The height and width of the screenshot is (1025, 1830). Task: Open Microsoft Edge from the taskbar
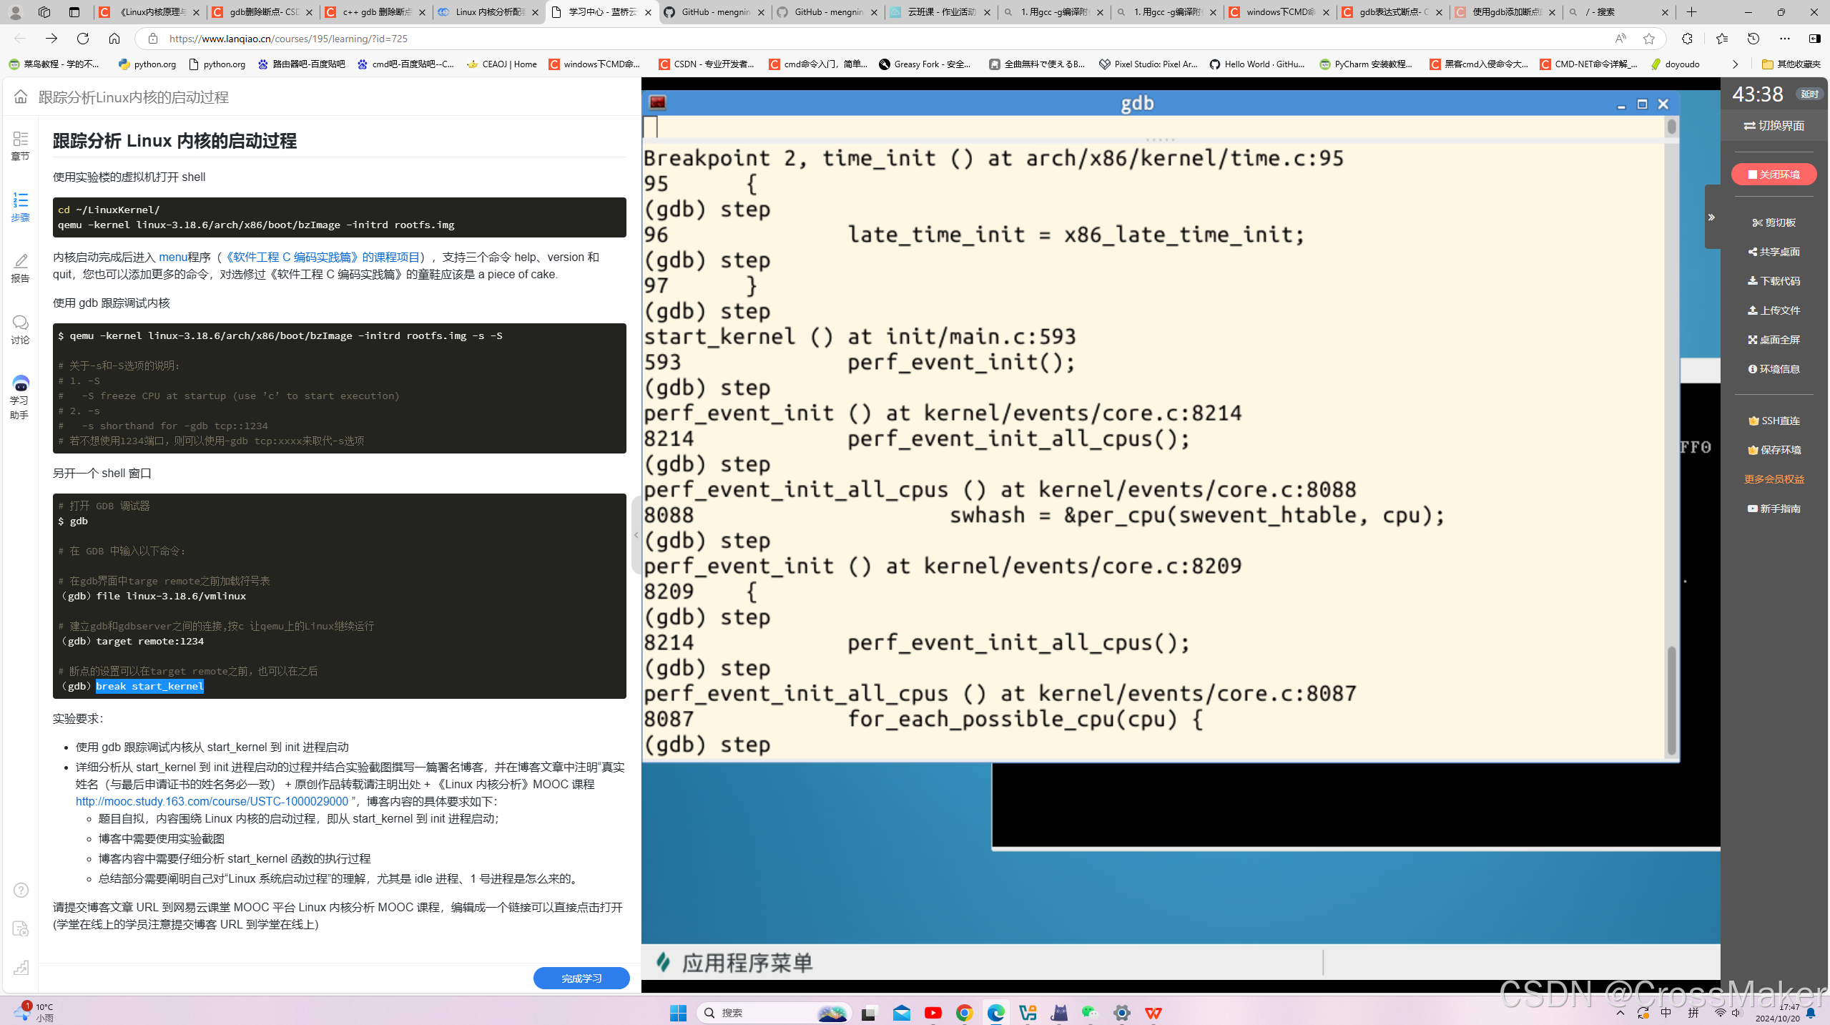[x=995, y=1013]
